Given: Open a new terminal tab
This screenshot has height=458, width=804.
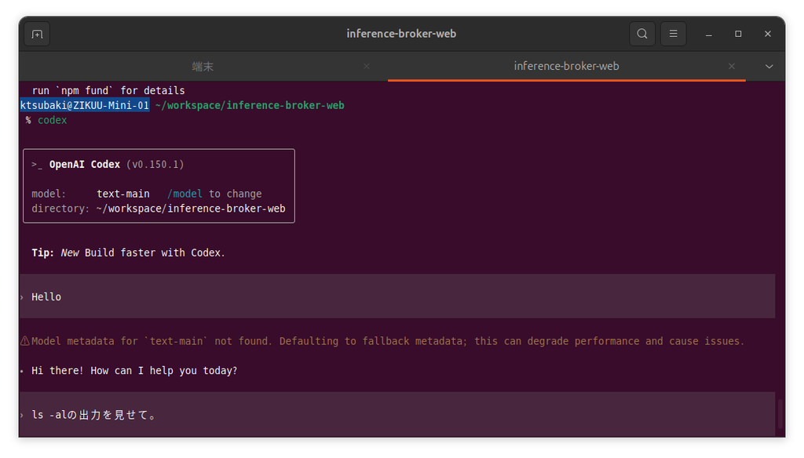Looking at the screenshot, I should pos(37,34).
